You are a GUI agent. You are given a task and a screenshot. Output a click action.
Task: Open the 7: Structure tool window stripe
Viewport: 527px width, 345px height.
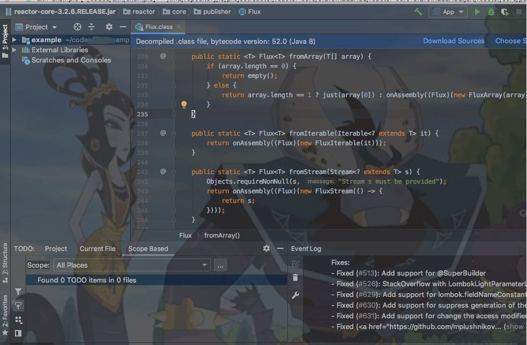click(x=5, y=263)
